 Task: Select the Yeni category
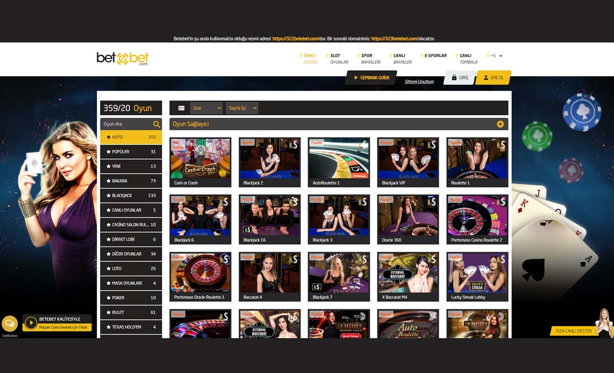(x=131, y=166)
